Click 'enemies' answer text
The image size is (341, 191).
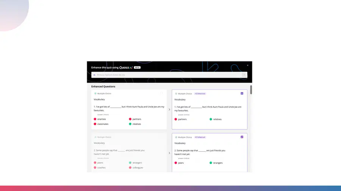click(x=102, y=119)
